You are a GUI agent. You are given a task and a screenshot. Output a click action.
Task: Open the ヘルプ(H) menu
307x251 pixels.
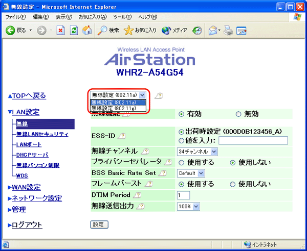pos(148,17)
